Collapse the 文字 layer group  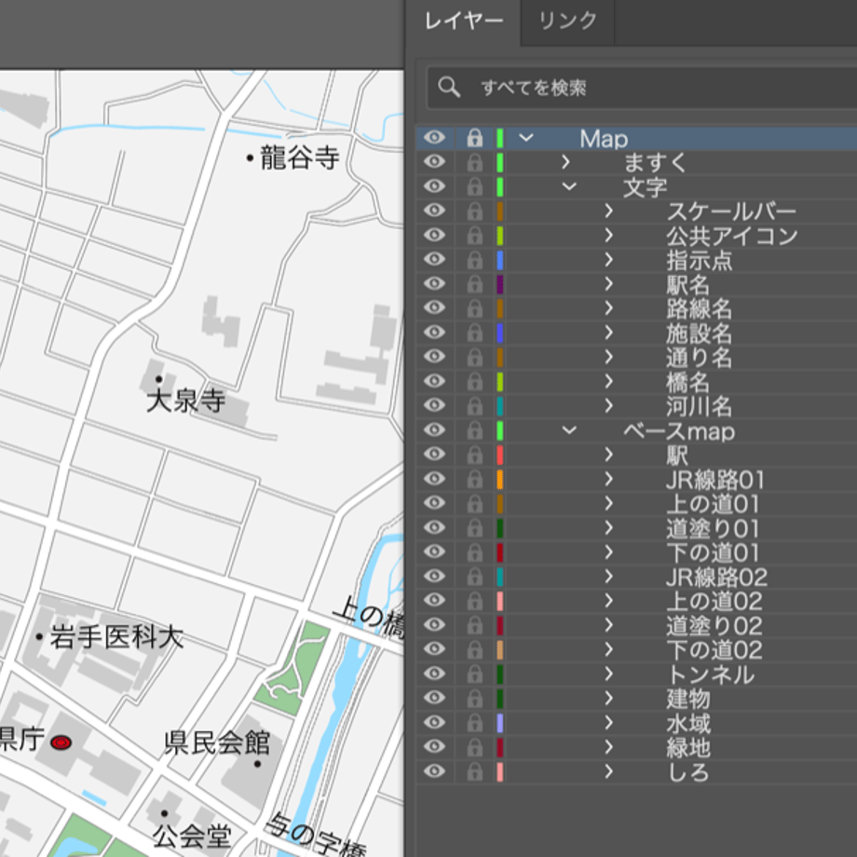569,187
